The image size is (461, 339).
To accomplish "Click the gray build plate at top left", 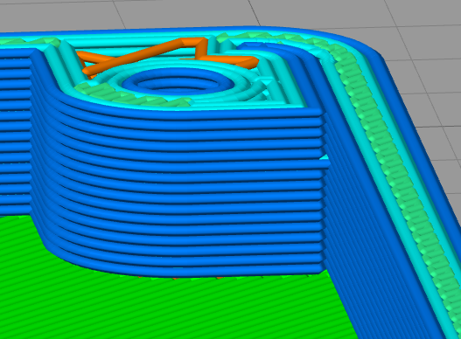I will coord(59,15).
